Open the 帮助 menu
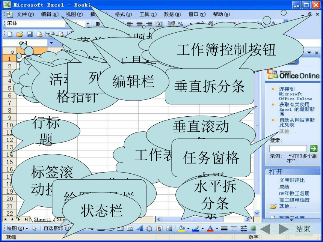This screenshot has width=323, height=242. (222, 14)
